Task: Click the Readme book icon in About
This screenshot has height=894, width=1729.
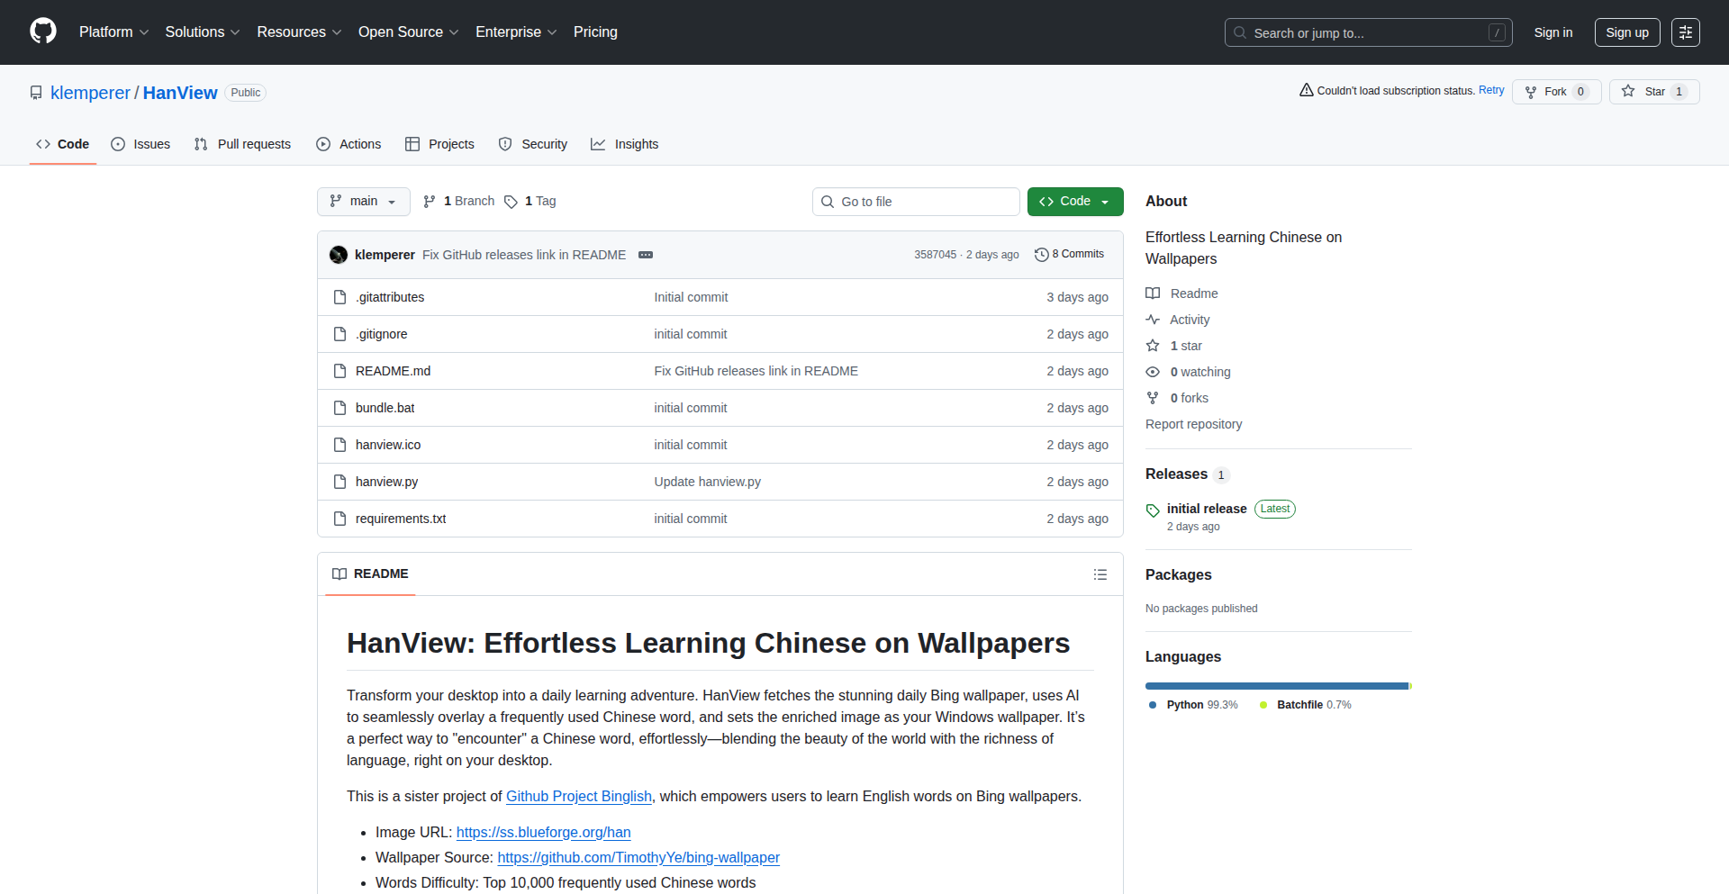Action: coord(1153,293)
